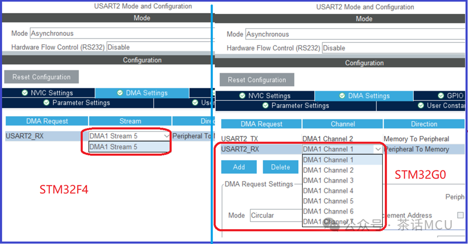Open Parameter Settings tab in STM32G0 panel
468x244 pixels.
[296, 106]
